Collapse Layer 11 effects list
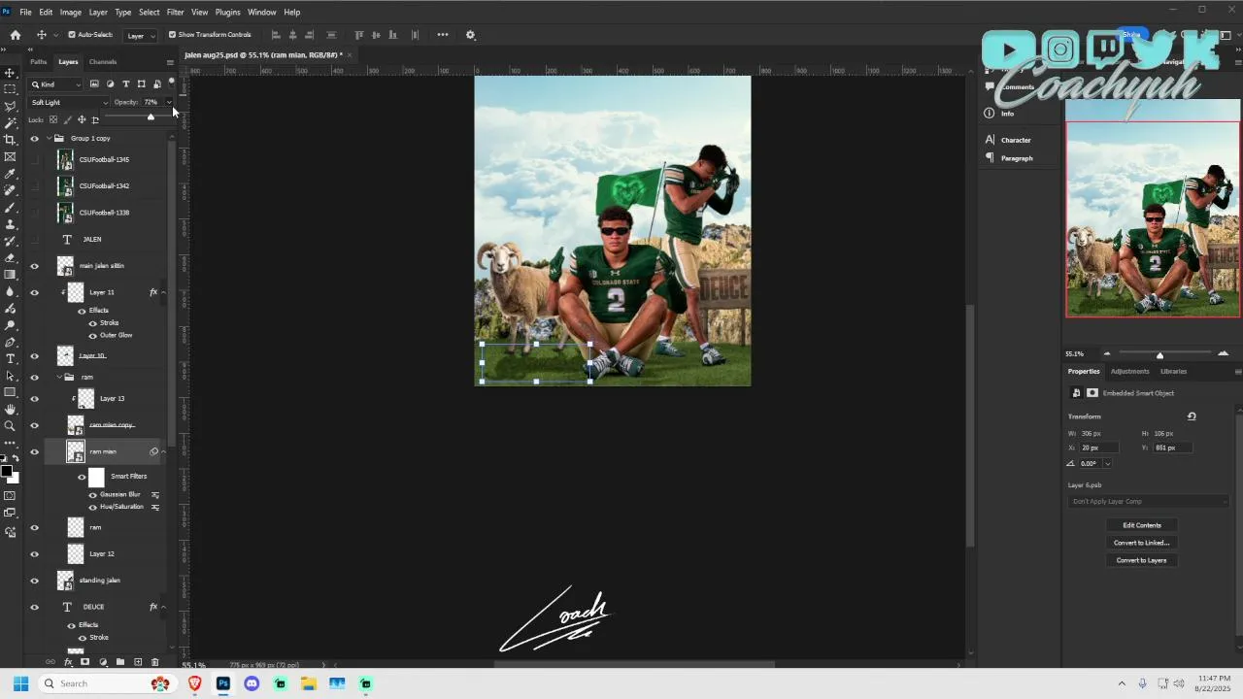The image size is (1243, 699). click(163, 292)
